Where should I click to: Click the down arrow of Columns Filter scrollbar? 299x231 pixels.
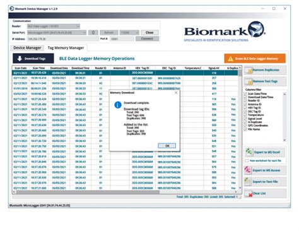coord(284,140)
